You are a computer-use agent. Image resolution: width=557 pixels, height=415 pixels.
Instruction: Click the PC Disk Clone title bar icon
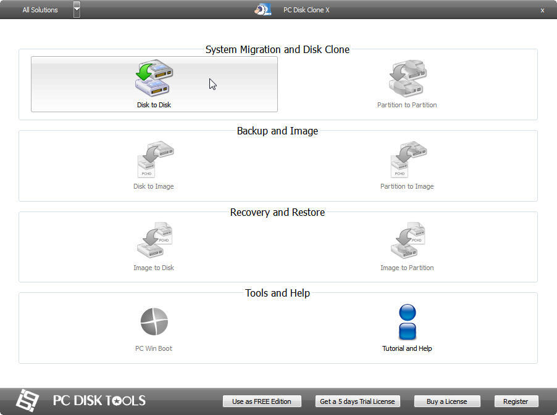[263, 10]
